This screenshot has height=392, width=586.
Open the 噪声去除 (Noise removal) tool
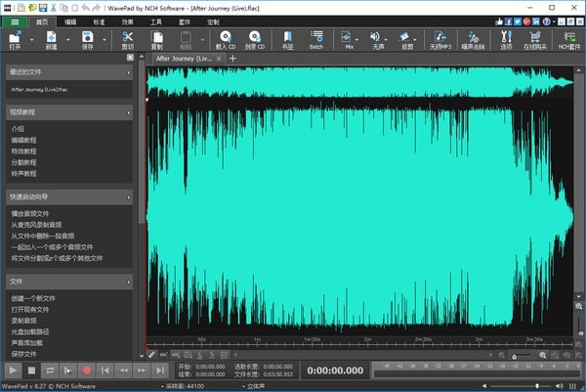point(473,39)
